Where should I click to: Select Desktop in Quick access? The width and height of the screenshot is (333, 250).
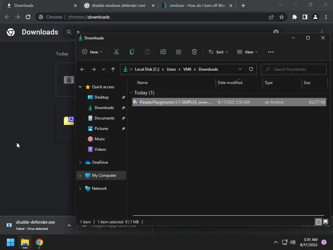[101, 97]
